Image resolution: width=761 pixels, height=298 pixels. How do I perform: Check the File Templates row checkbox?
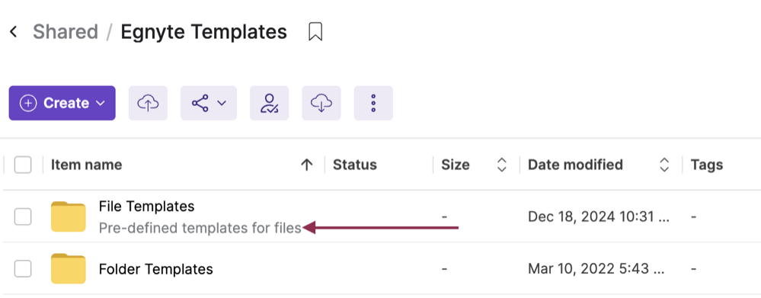point(23,216)
